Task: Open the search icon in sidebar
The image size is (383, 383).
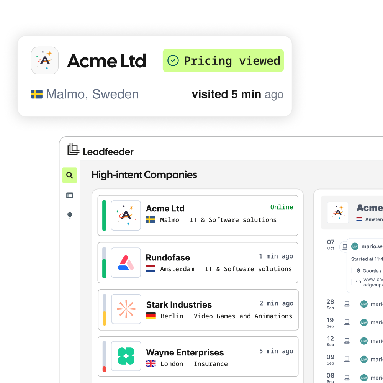Action: tap(70, 175)
